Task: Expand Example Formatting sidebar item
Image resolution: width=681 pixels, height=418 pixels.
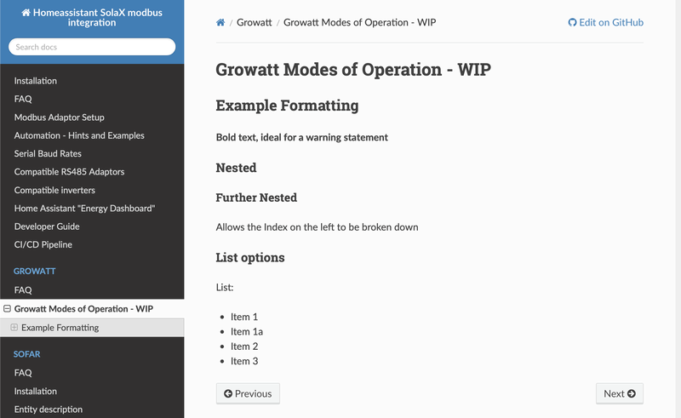Action: point(14,327)
